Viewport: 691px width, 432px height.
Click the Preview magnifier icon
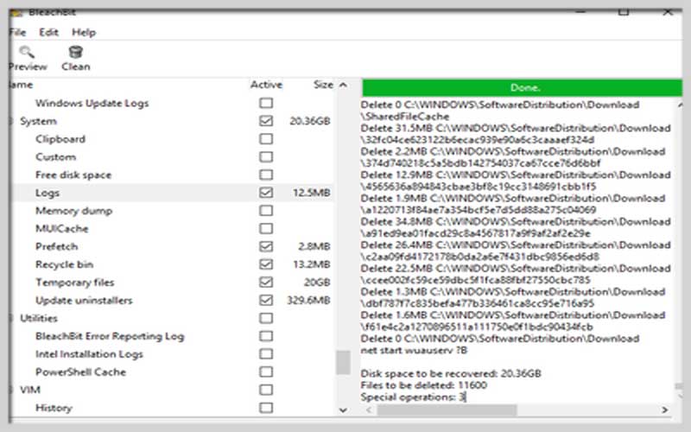tap(27, 52)
